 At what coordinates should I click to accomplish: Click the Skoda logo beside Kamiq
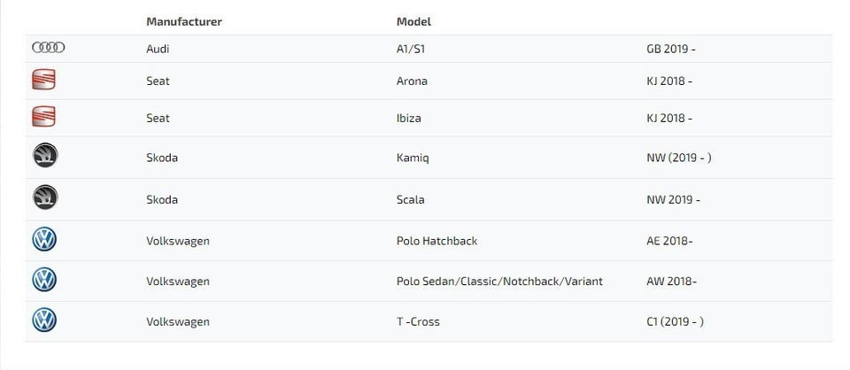(x=44, y=157)
